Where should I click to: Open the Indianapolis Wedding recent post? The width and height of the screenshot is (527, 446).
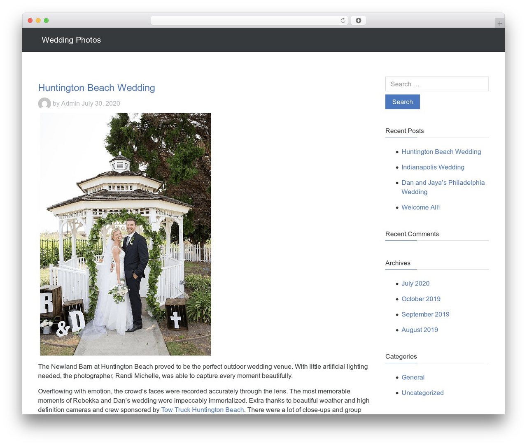click(x=433, y=167)
